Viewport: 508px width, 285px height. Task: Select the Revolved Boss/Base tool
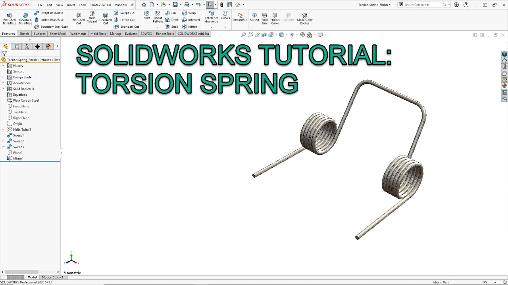25,19
